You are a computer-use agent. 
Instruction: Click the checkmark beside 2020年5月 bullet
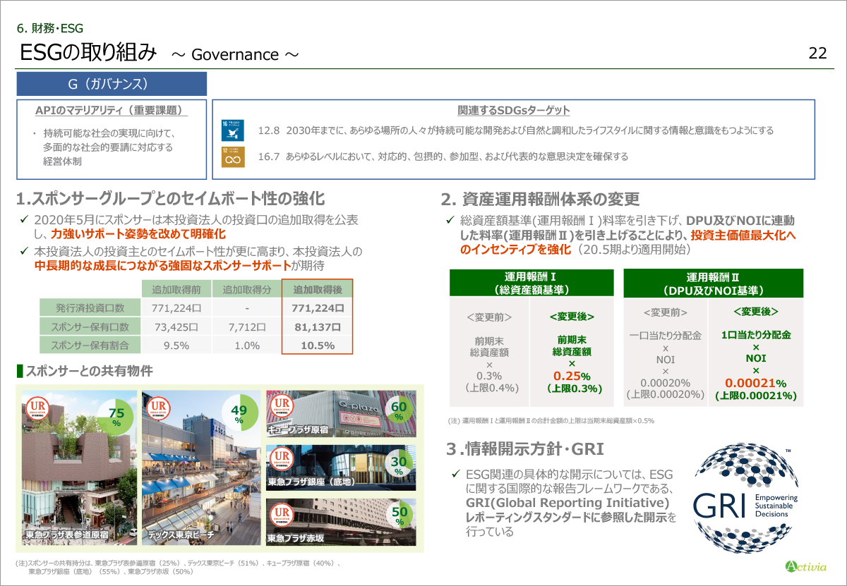24,219
